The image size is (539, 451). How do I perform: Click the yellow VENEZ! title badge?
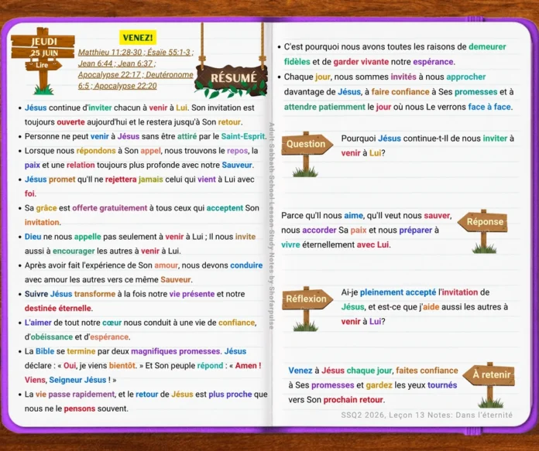coord(138,37)
